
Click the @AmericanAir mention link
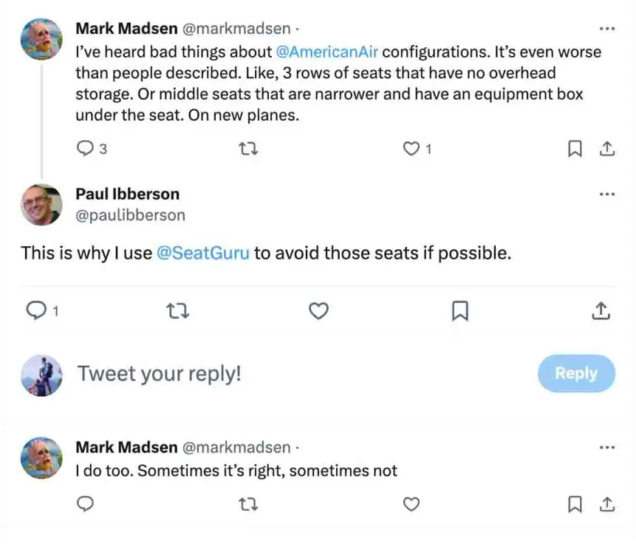point(326,52)
